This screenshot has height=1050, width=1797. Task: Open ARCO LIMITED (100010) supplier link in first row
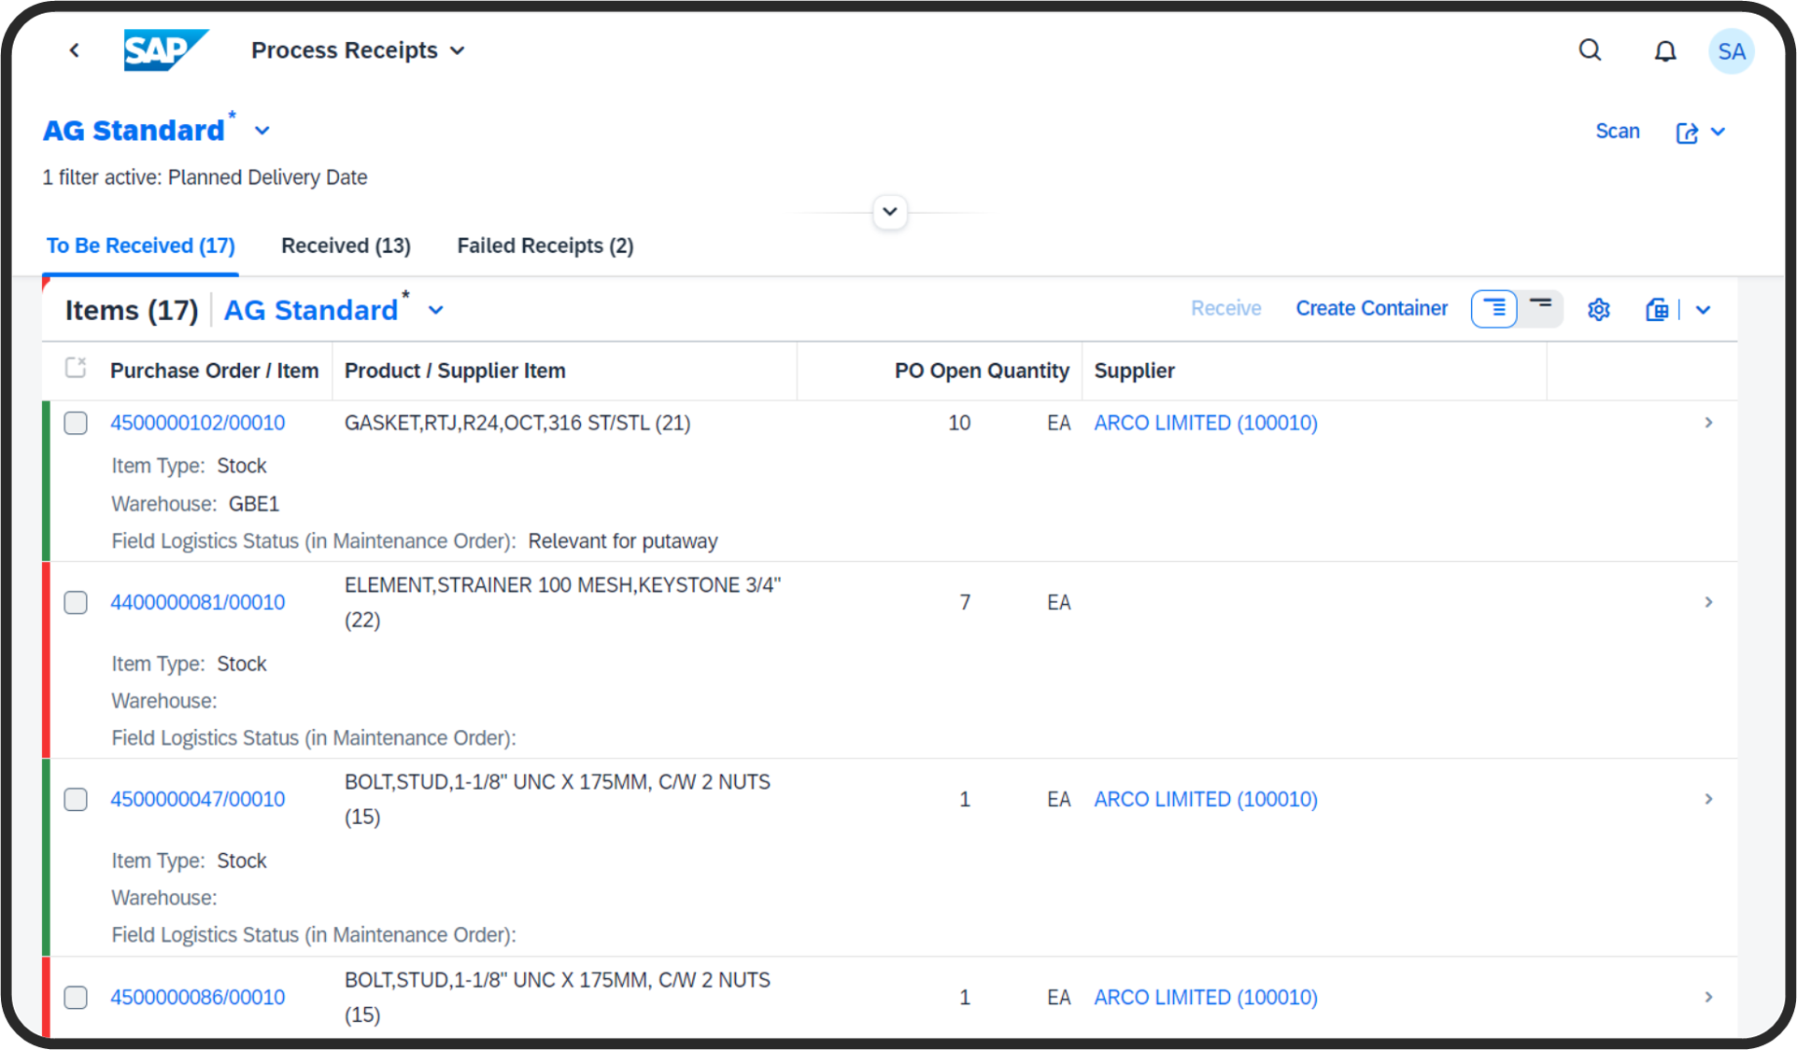1205,423
